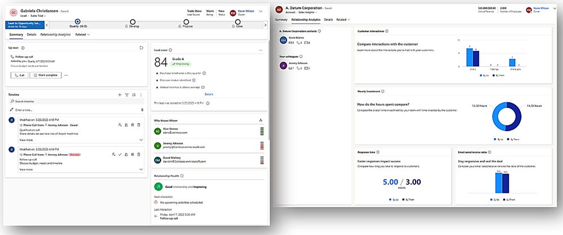Open the Details link under Lead score

tap(208, 94)
